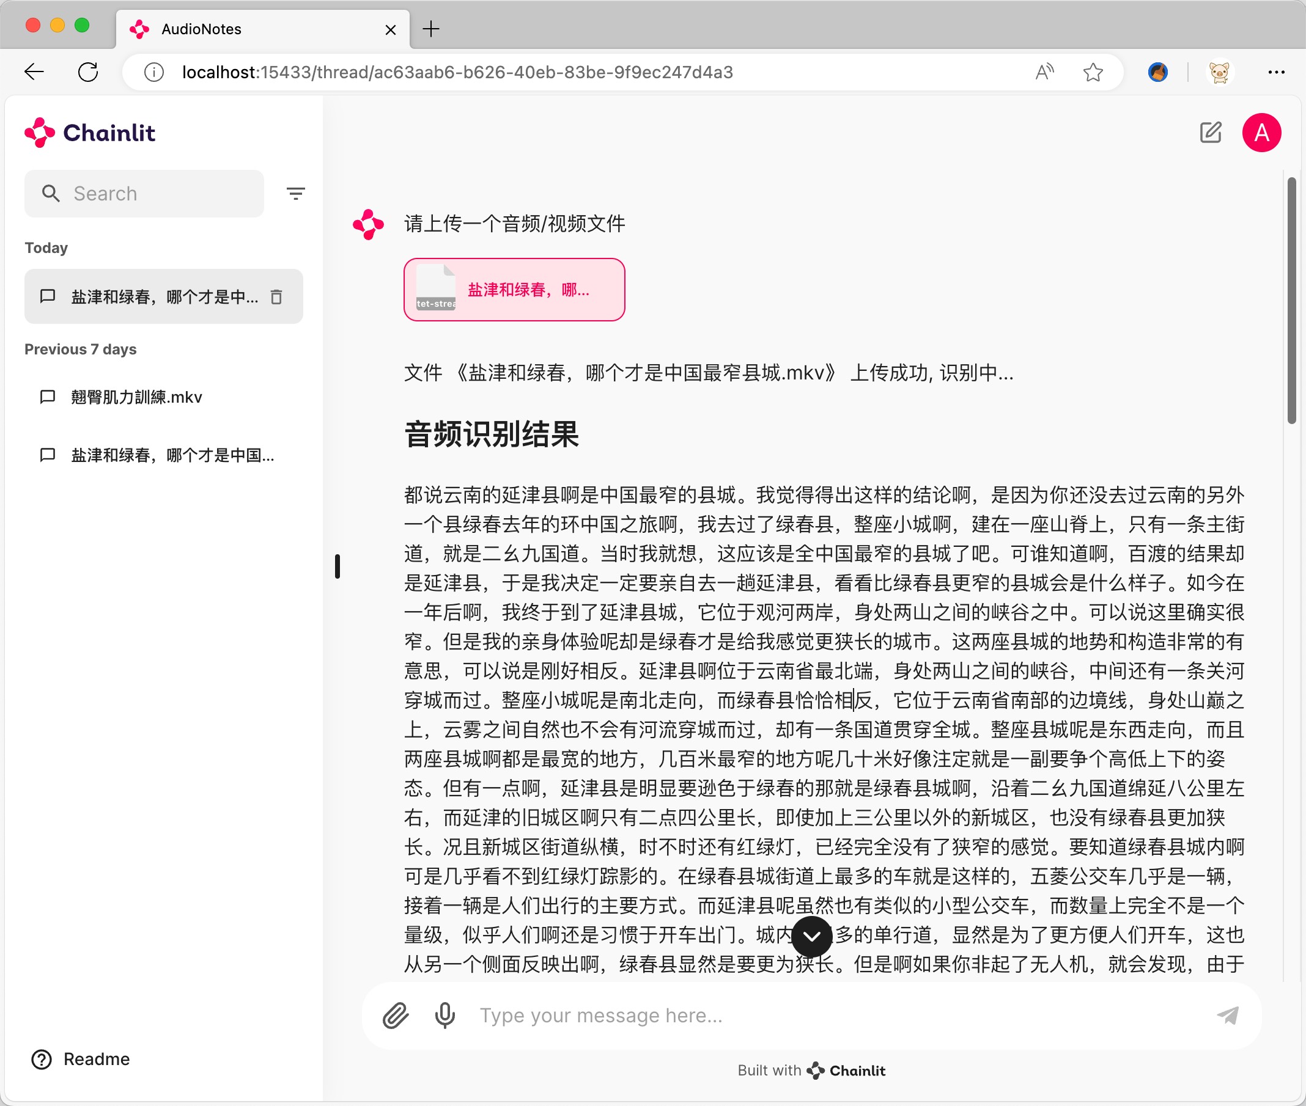Click the send arrow icon
The image size is (1306, 1106).
1231,1015
